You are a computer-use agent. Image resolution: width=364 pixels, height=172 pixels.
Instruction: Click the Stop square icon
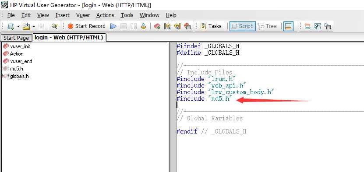pos(124,26)
